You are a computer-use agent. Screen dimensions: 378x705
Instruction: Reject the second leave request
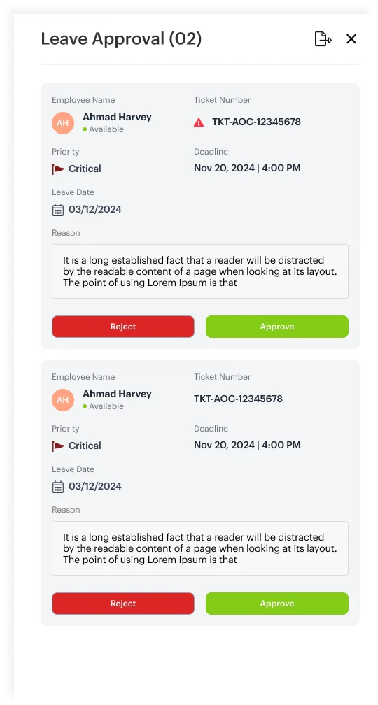(123, 604)
